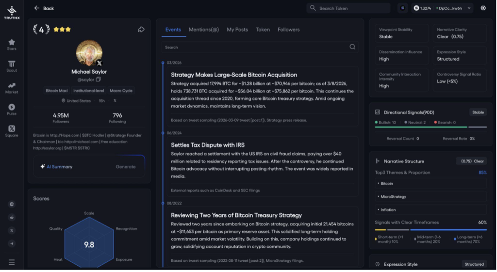This screenshot has height=272, width=497.
Task: Click the Viewpoint Stability Stable card
Action: click(401, 33)
